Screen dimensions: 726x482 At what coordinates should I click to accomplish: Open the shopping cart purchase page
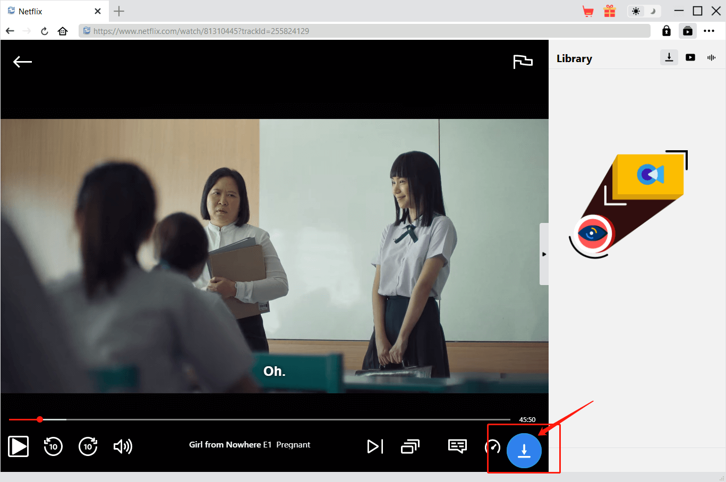[x=588, y=11]
